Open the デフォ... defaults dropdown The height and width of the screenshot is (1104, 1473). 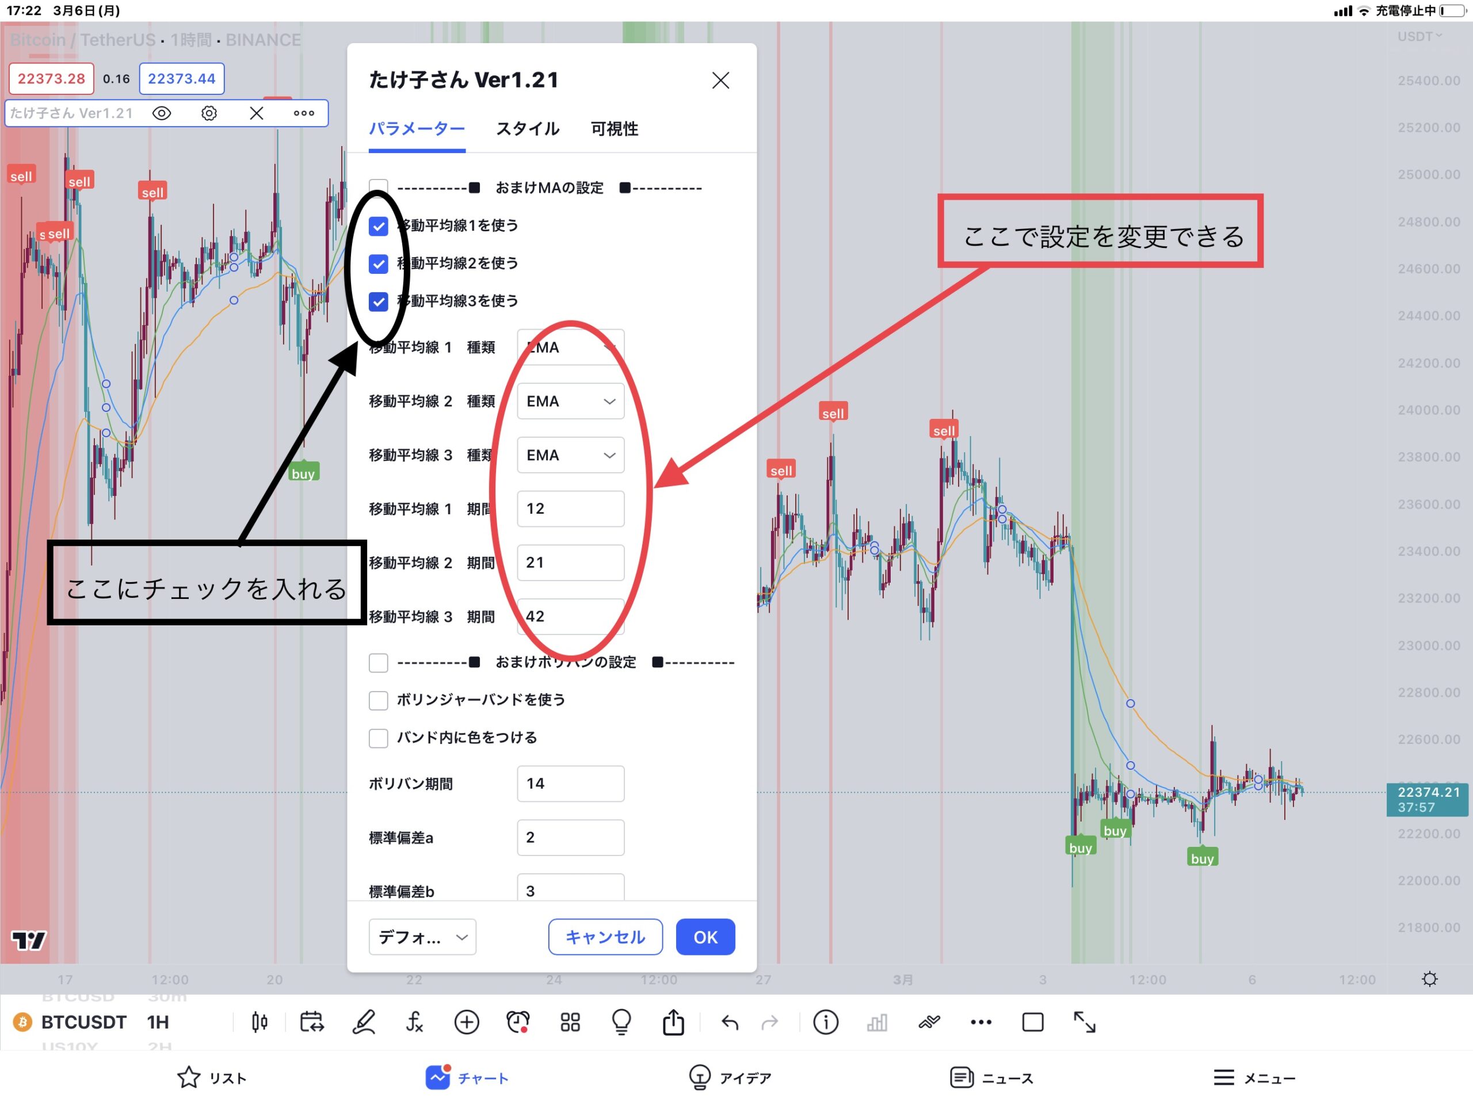tap(422, 937)
